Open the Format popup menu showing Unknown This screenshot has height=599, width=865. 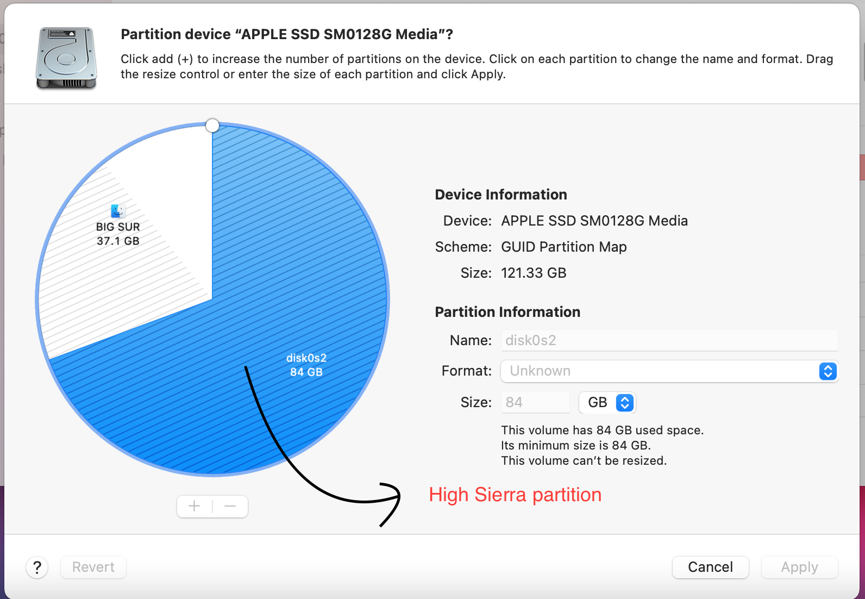pyautogui.click(x=669, y=371)
